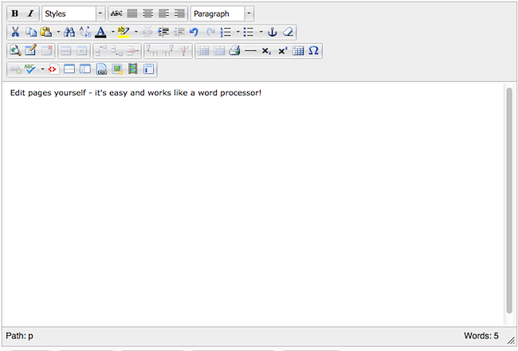Click the subscript icon
518x351 pixels.
click(266, 51)
